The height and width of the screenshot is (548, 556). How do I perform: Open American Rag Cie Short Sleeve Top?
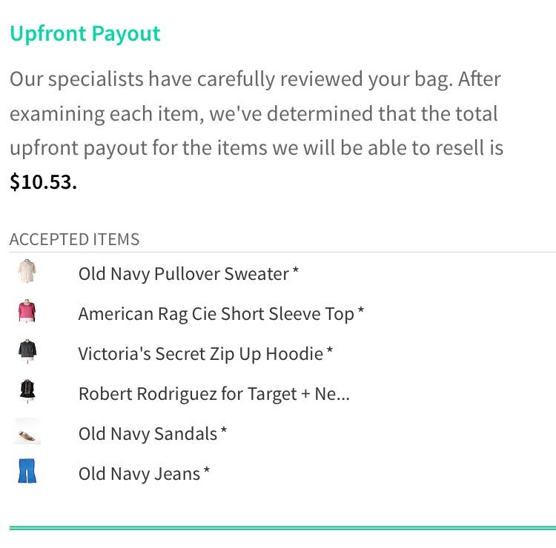point(216,314)
